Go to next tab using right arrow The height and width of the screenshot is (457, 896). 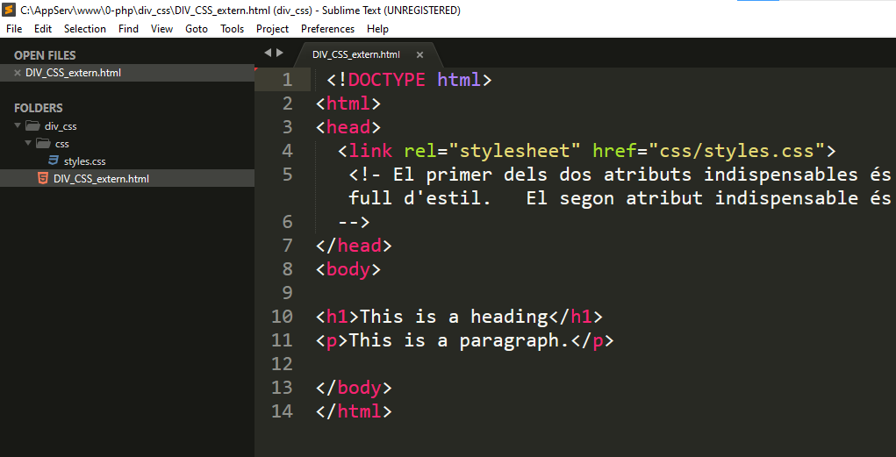[x=281, y=53]
